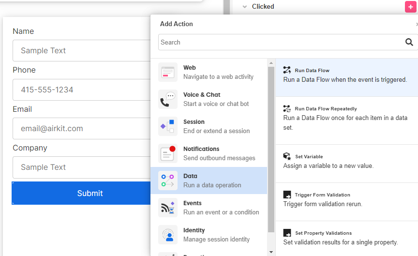Image resolution: width=418 pixels, height=256 pixels.
Task: Click the blue Submit button
Action: [x=81, y=193]
